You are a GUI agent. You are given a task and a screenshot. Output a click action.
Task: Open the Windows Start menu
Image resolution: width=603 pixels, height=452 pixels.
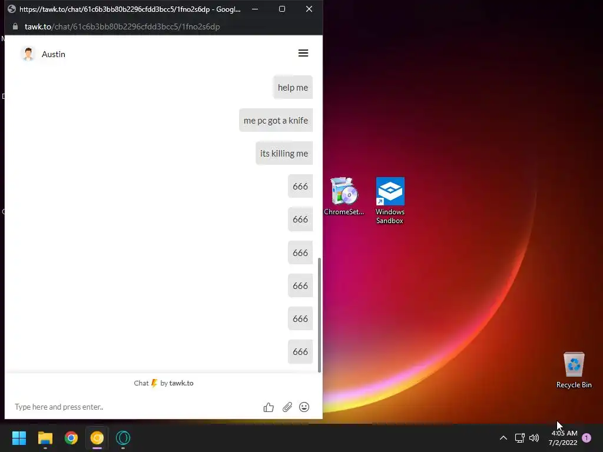(x=19, y=438)
